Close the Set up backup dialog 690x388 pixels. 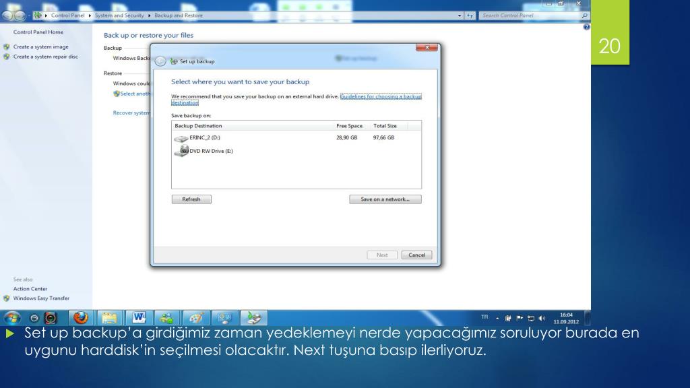point(427,48)
